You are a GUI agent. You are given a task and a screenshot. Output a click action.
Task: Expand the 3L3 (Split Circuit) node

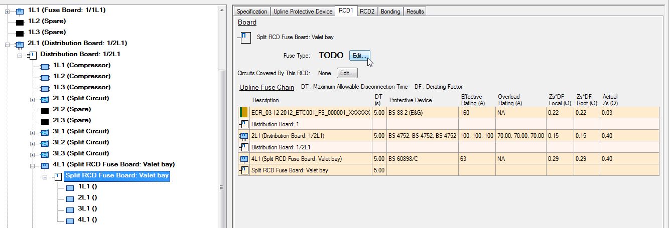tap(33, 154)
